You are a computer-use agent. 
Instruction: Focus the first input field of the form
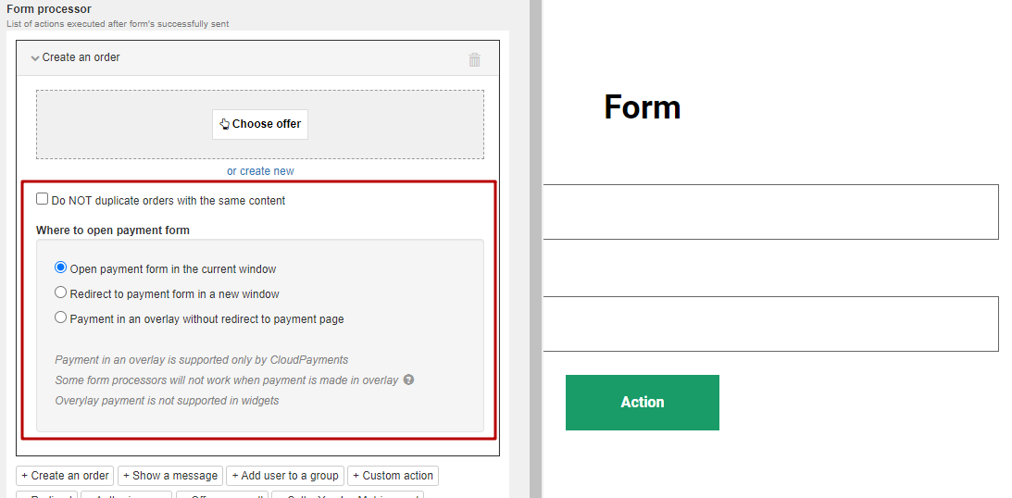(x=770, y=212)
